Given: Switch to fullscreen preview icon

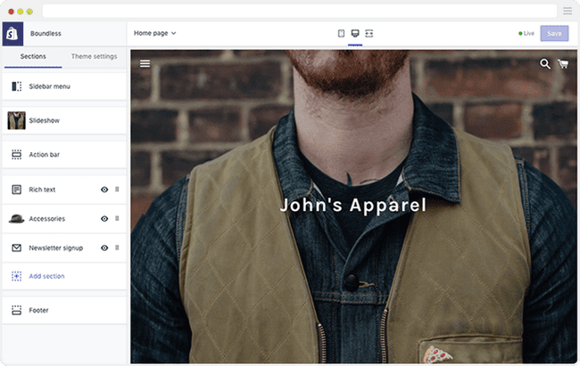Looking at the screenshot, I should (369, 34).
